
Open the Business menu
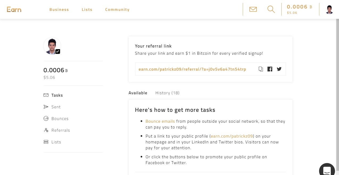pyautogui.click(x=59, y=10)
